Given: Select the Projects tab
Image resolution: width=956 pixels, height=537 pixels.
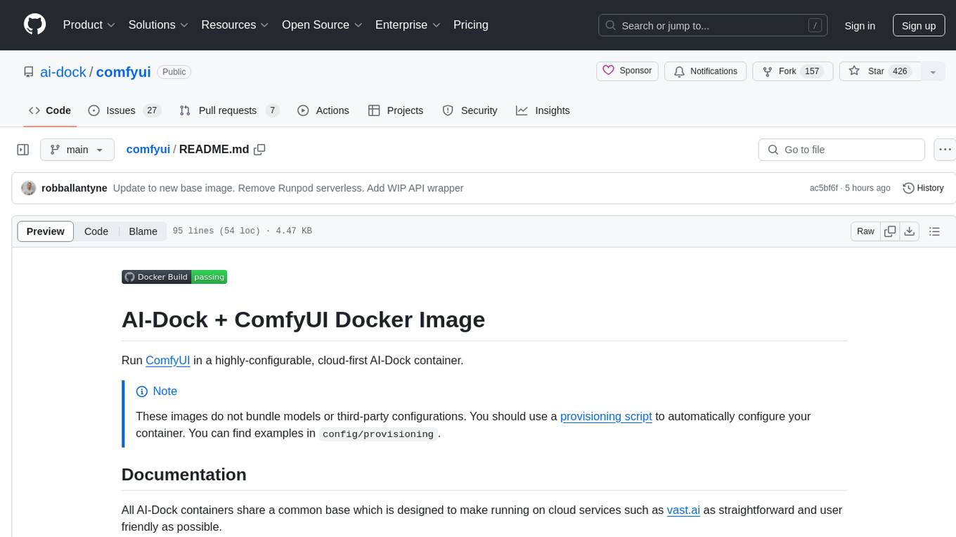Looking at the screenshot, I should click(396, 110).
